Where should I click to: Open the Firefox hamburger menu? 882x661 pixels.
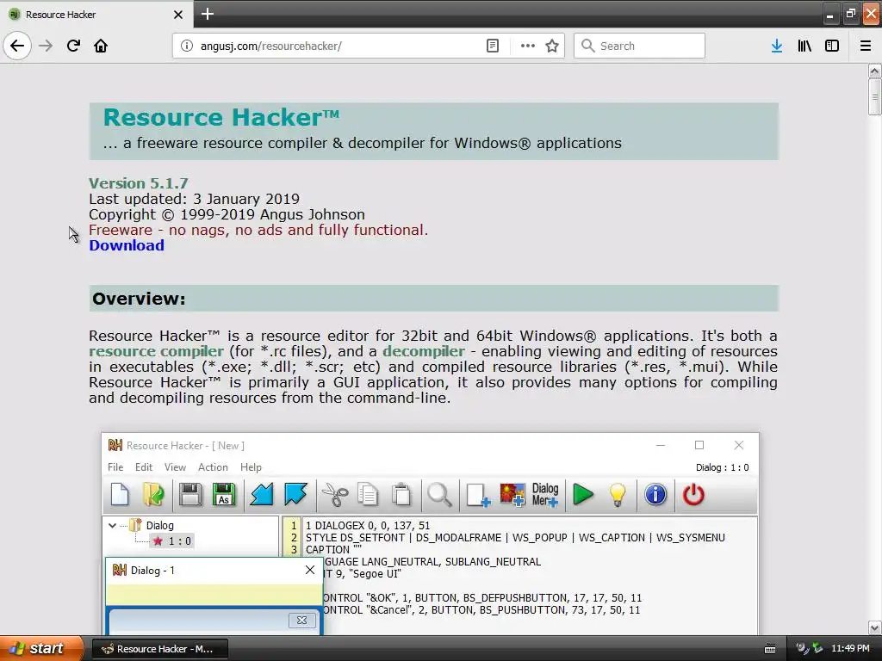click(866, 46)
